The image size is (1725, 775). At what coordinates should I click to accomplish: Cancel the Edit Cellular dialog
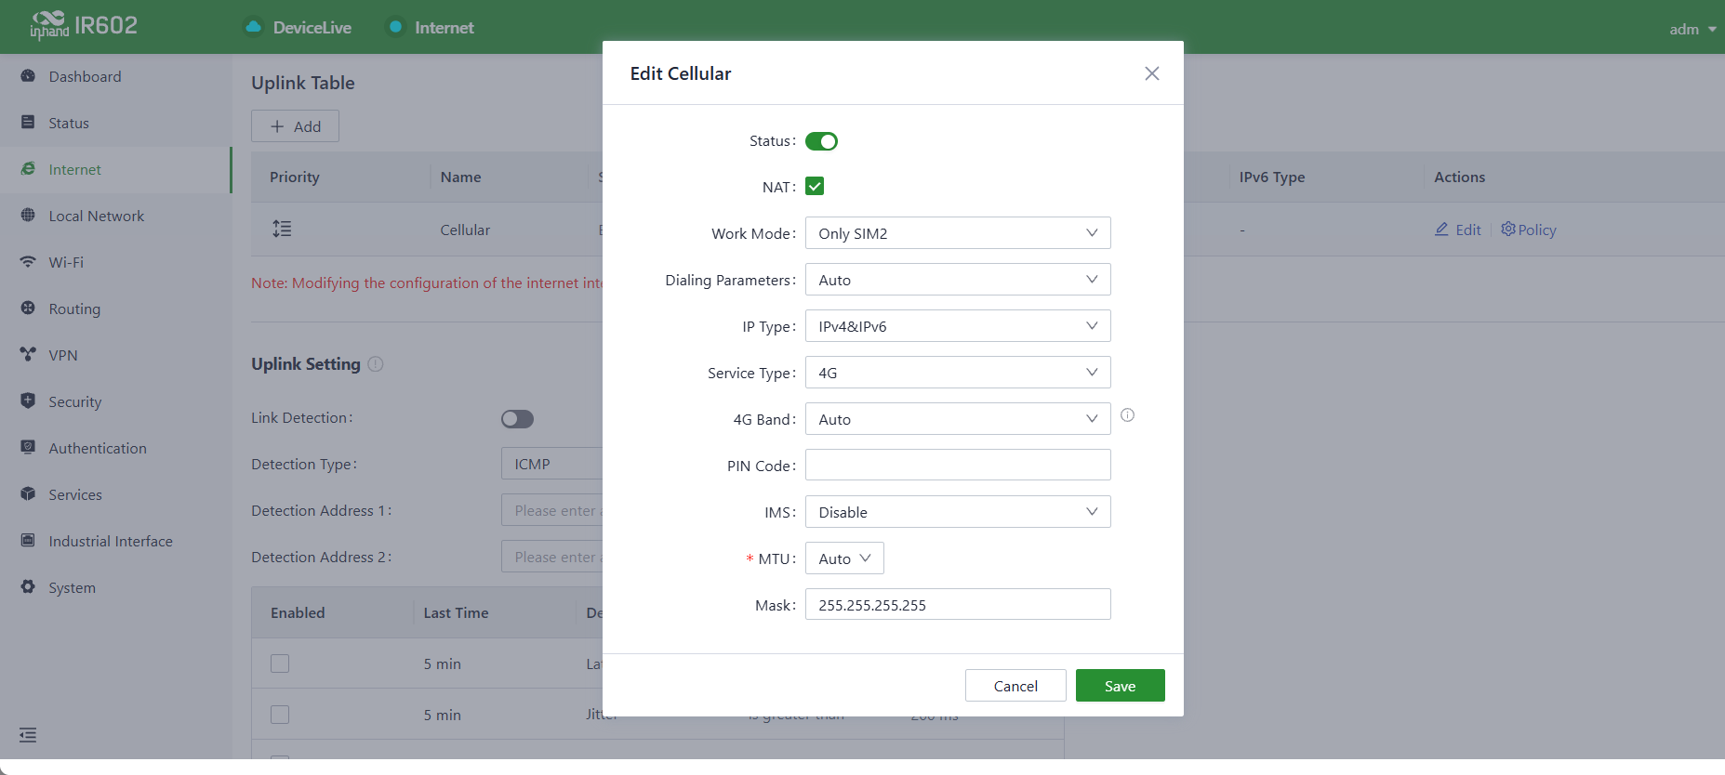1015,686
